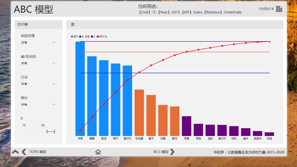Click the 细分 slicer label
The image size is (297, 167).
click(x=24, y=98)
